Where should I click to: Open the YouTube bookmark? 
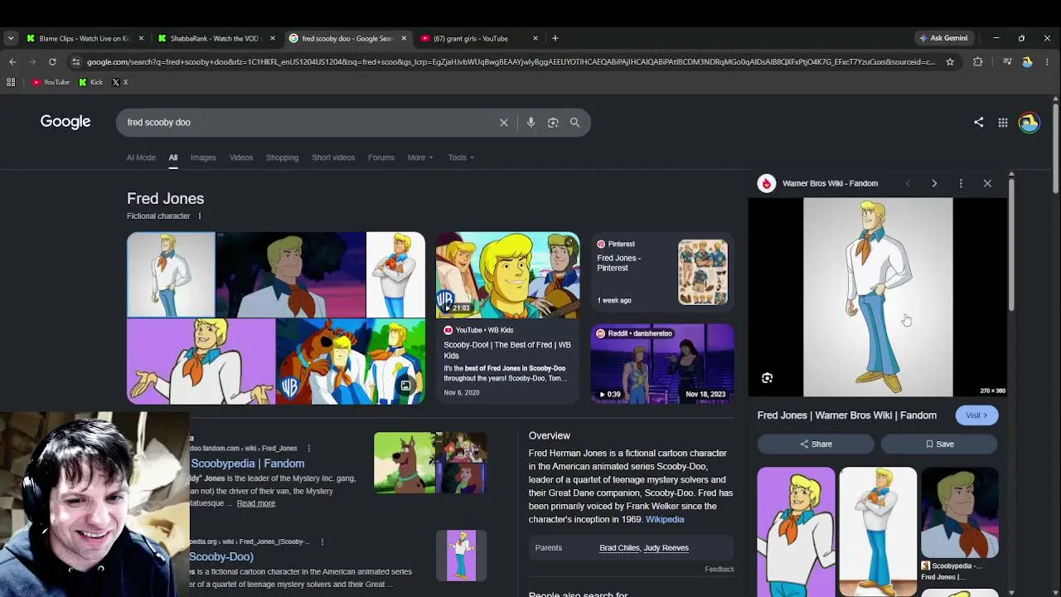51,82
